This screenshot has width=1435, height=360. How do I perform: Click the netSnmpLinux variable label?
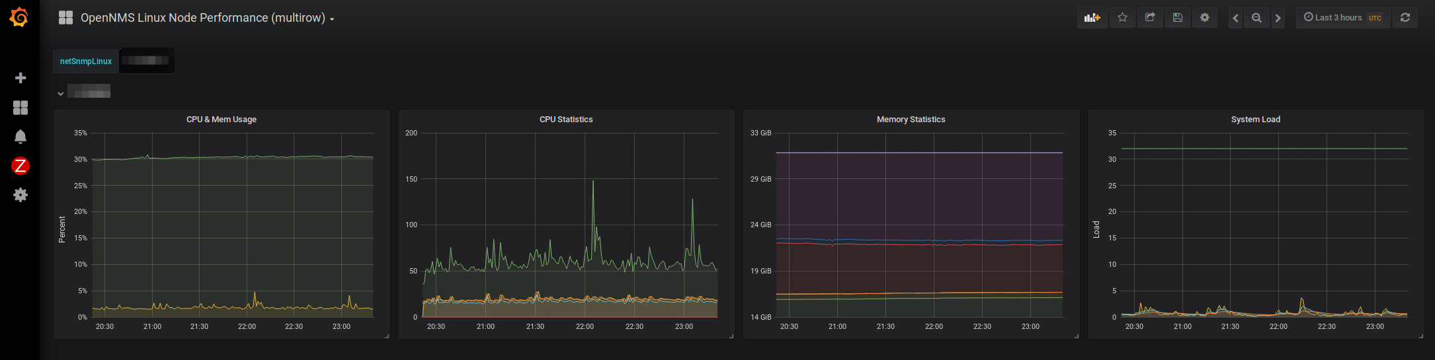(x=86, y=61)
